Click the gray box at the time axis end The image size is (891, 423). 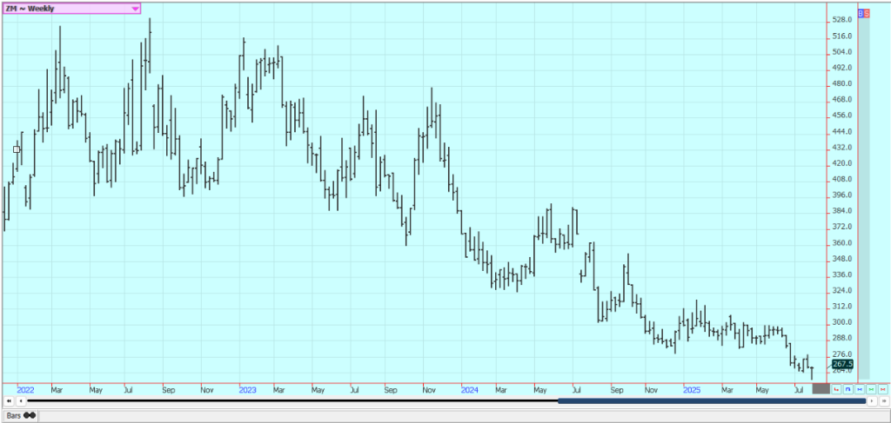point(821,389)
